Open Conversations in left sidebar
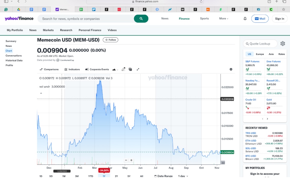 coord(14,56)
